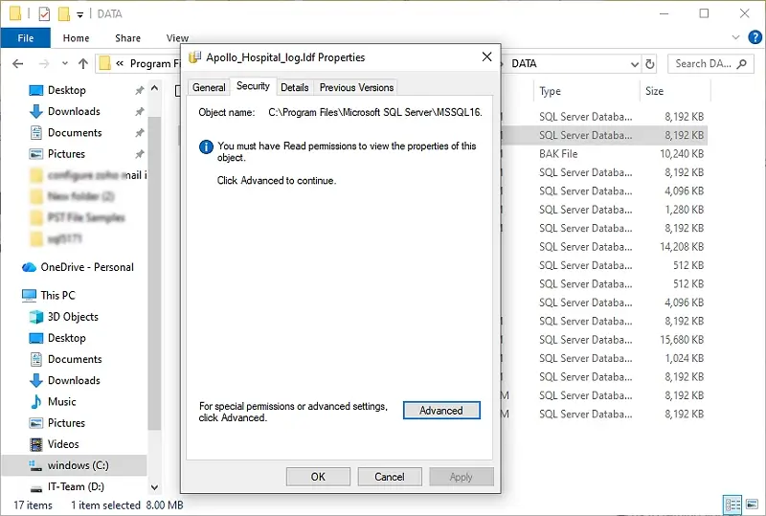
Task: Refresh the DATA folder view
Action: (650, 64)
